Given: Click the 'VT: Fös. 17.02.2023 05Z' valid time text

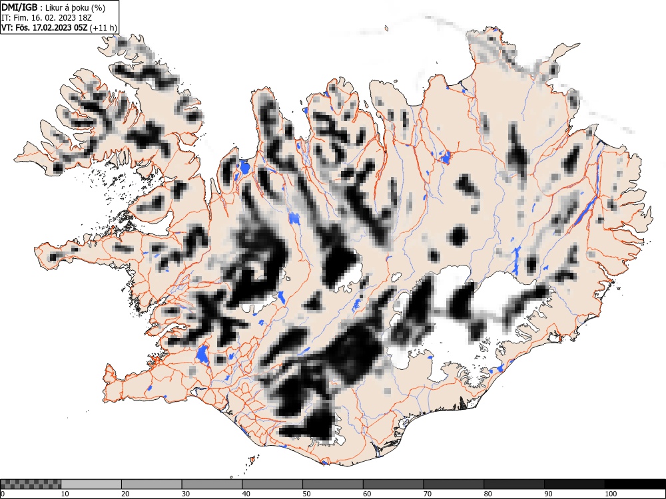Looking at the screenshot, I should coord(44,27).
